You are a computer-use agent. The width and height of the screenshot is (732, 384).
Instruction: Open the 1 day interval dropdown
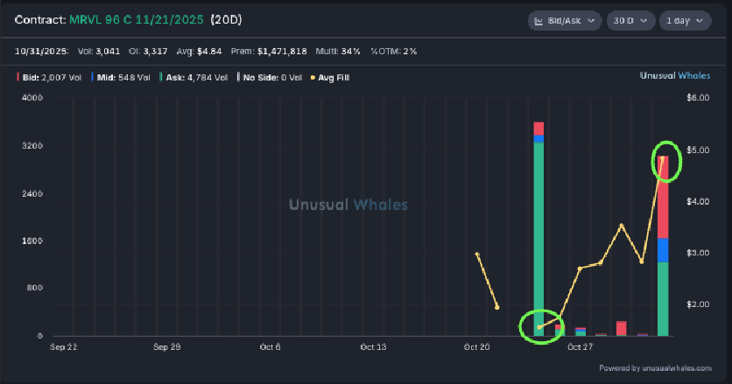point(685,21)
